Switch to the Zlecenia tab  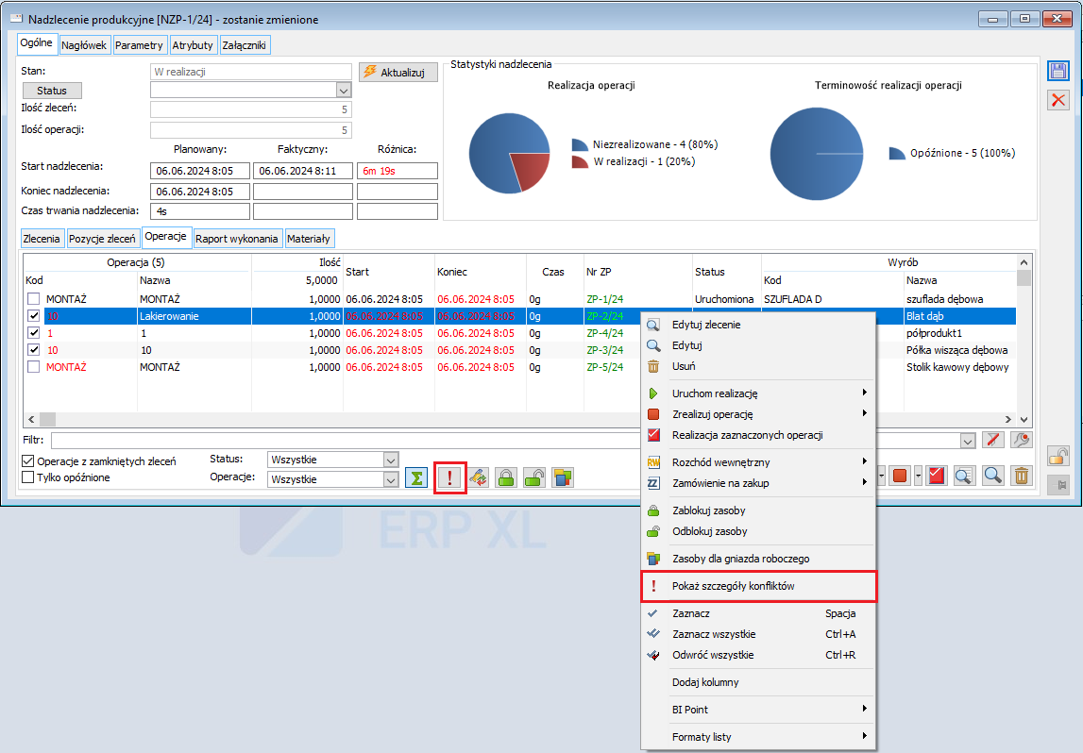[x=42, y=239]
